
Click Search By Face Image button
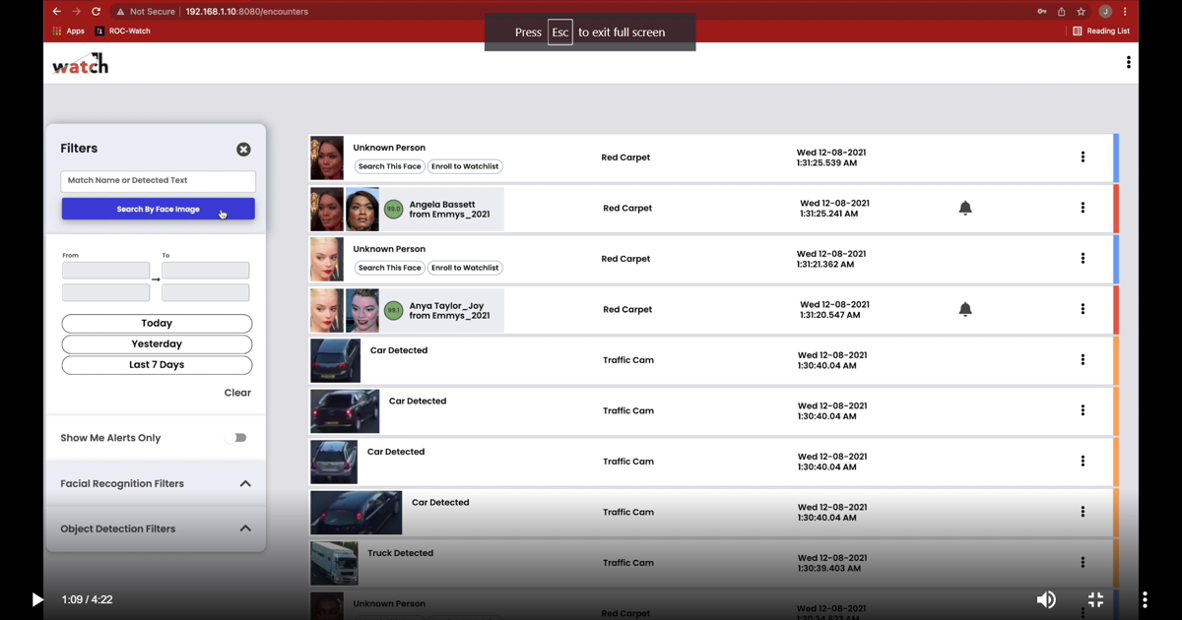(158, 209)
